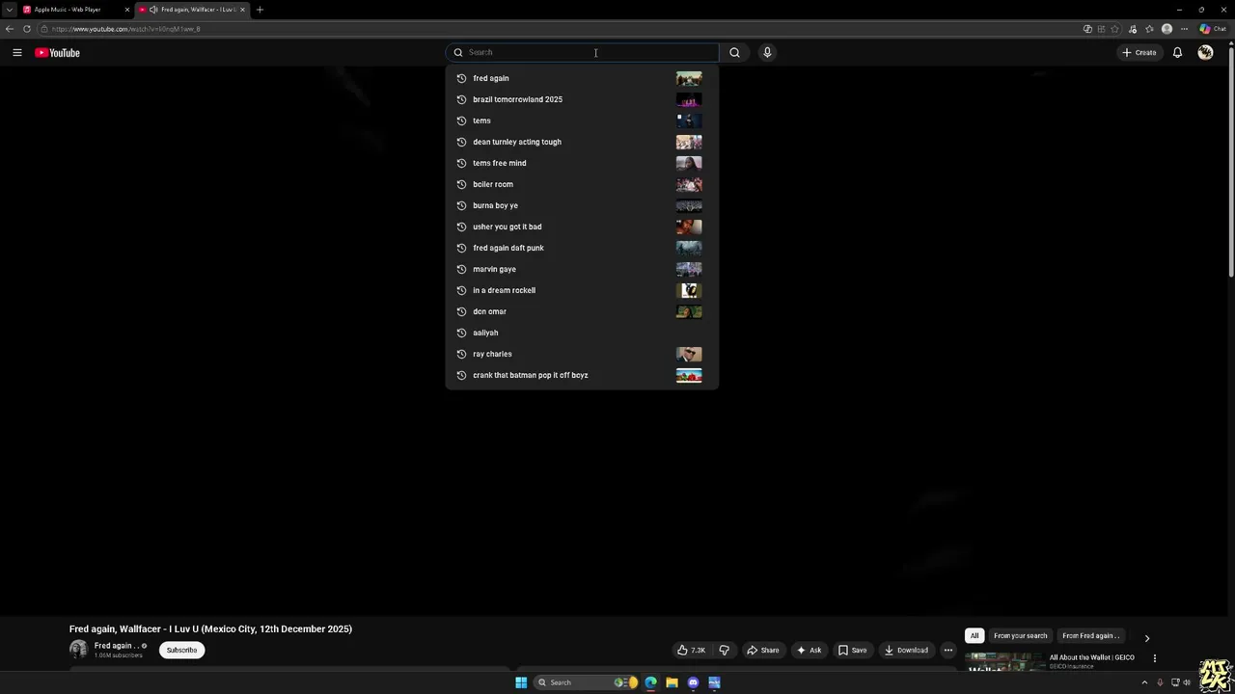The width and height of the screenshot is (1235, 694).
Task: Choose suggestion 'dean turnley acting tough'
Action: [x=582, y=142]
